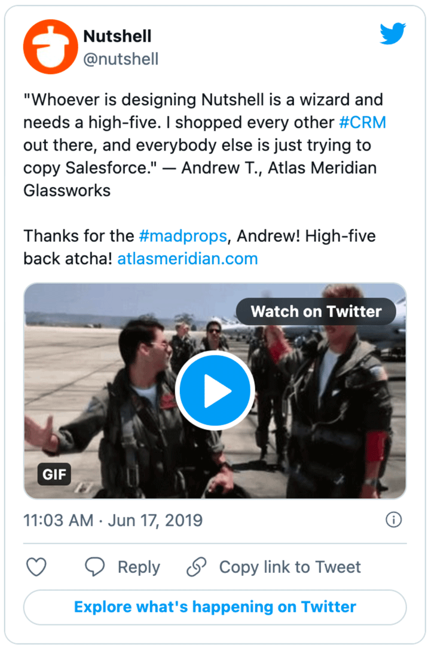
Task: Open the #CRM hashtag
Action: [x=362, y=122]
